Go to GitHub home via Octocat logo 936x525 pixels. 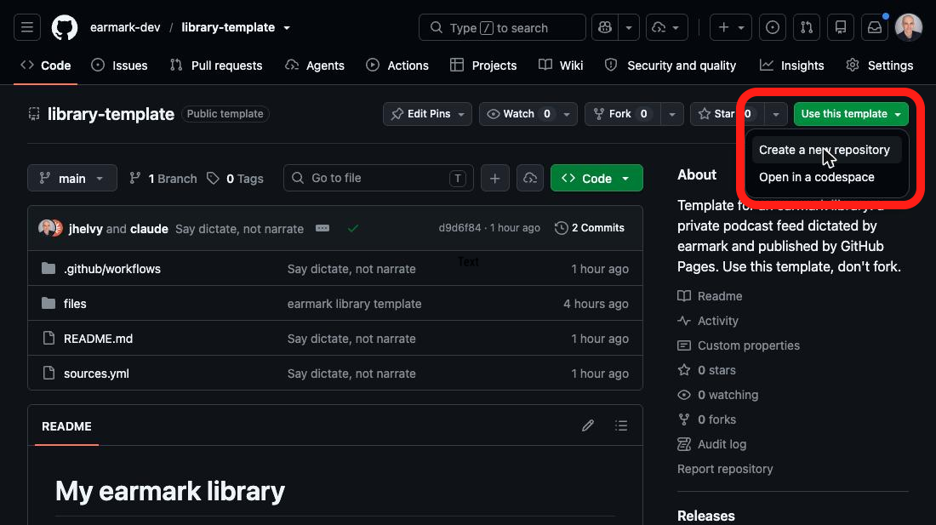[65, 27]
